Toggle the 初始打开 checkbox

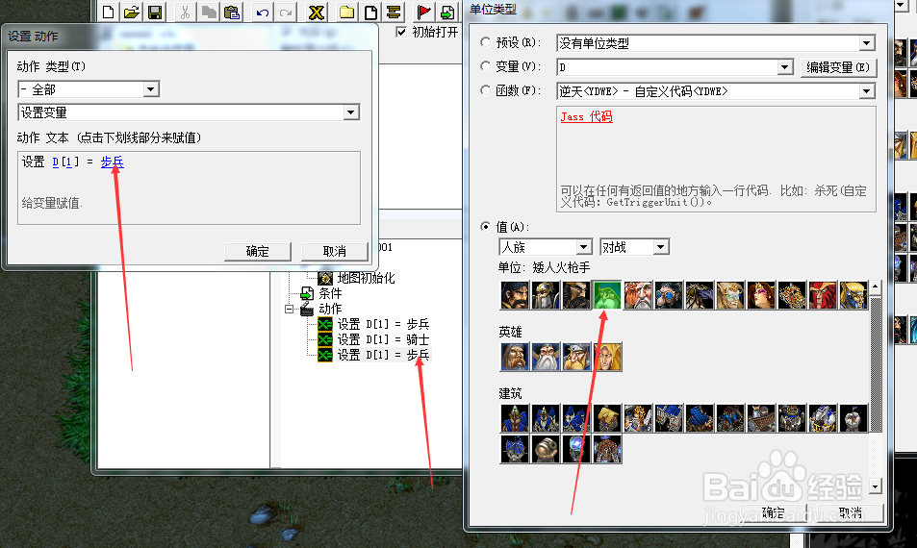(401, 32)
